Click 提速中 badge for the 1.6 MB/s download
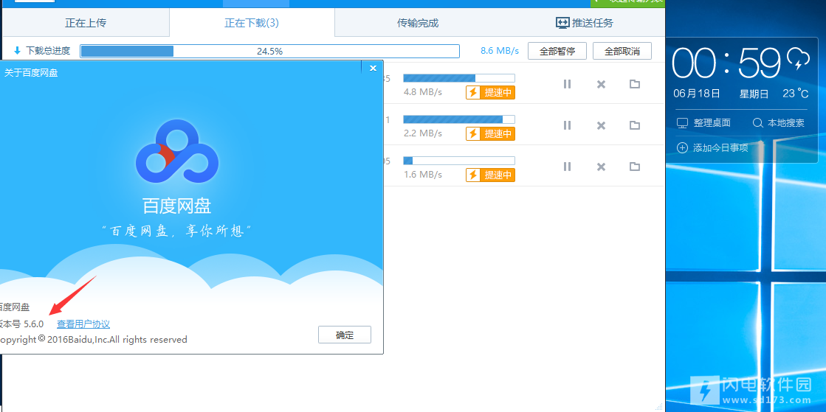The width and height of the screenshot is (826, 412). click(490, 175)
